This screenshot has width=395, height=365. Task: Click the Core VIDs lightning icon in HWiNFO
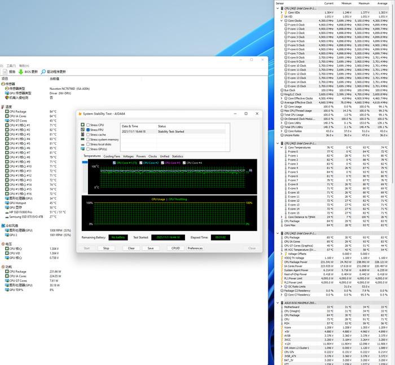click(x=286, y=12)
